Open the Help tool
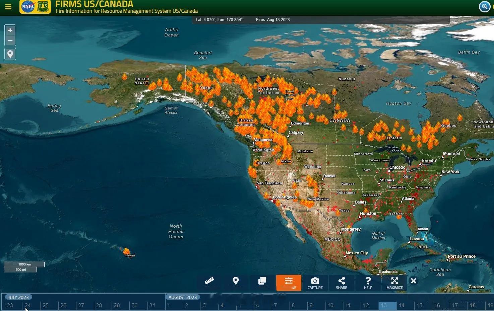Image resolution: width=494 pixels, height=311 pixels. point(368,283)
